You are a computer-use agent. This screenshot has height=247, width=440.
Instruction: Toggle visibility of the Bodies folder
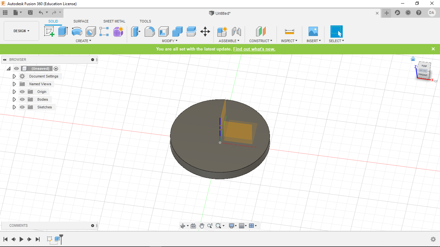tap(22, 99)
